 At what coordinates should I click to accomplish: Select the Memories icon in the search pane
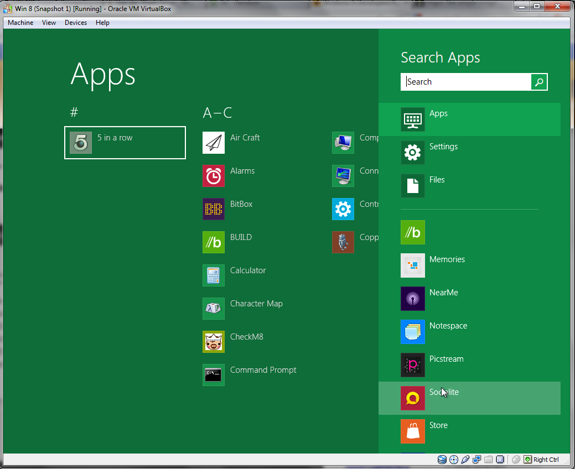(412, 265)
